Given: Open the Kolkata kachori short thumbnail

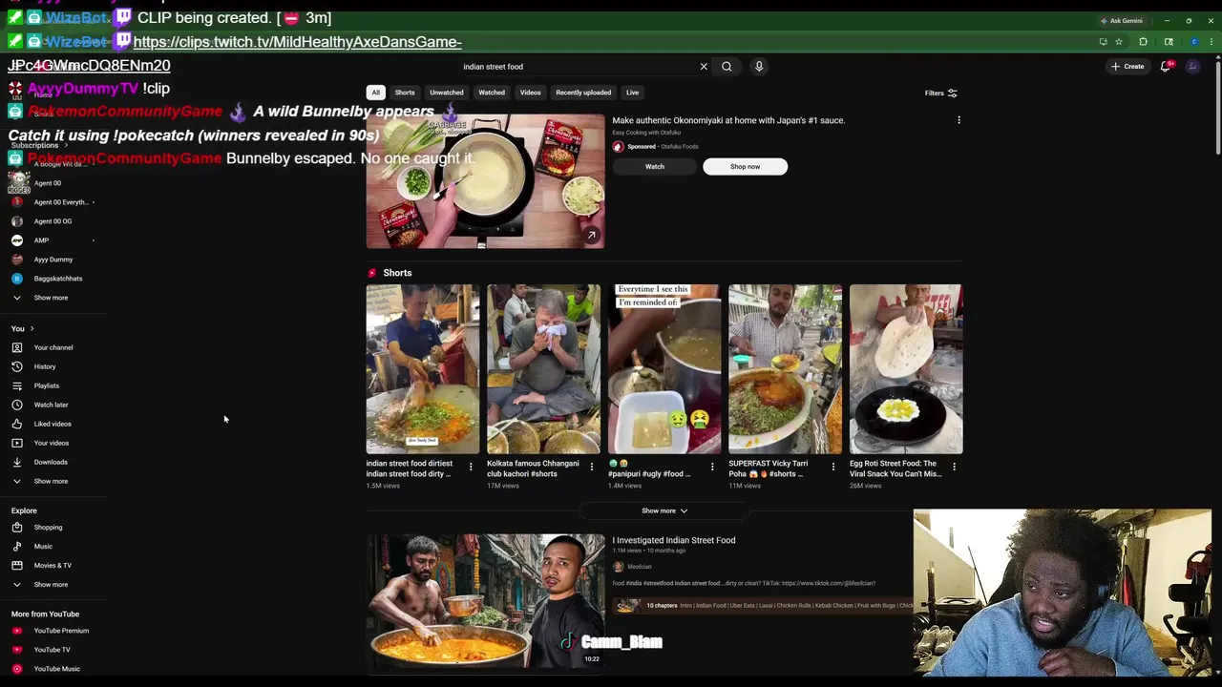Looking at the screenshot, I should pos(543,368).
